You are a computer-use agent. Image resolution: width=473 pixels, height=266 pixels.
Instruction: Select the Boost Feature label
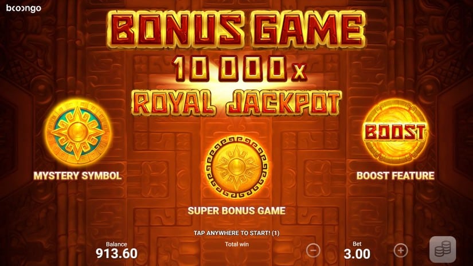click(396, 176)
